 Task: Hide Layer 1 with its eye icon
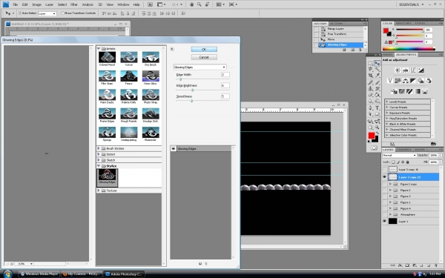(384, 221)
